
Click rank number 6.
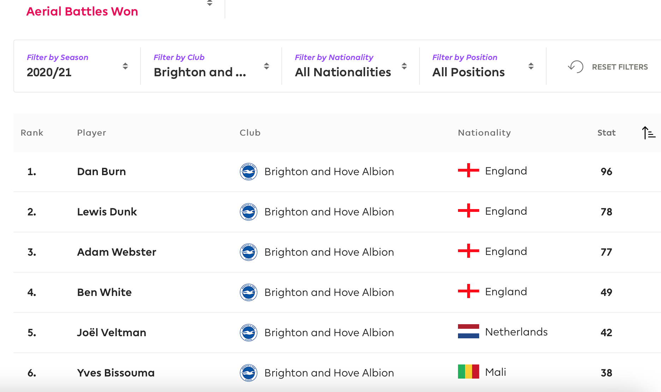[x=32, y=373]
